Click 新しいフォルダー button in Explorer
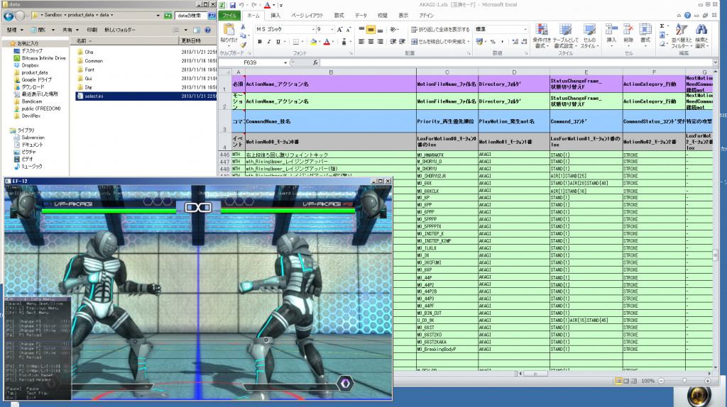This screenshot has height=407, width=727. click(x=119, y=30)
